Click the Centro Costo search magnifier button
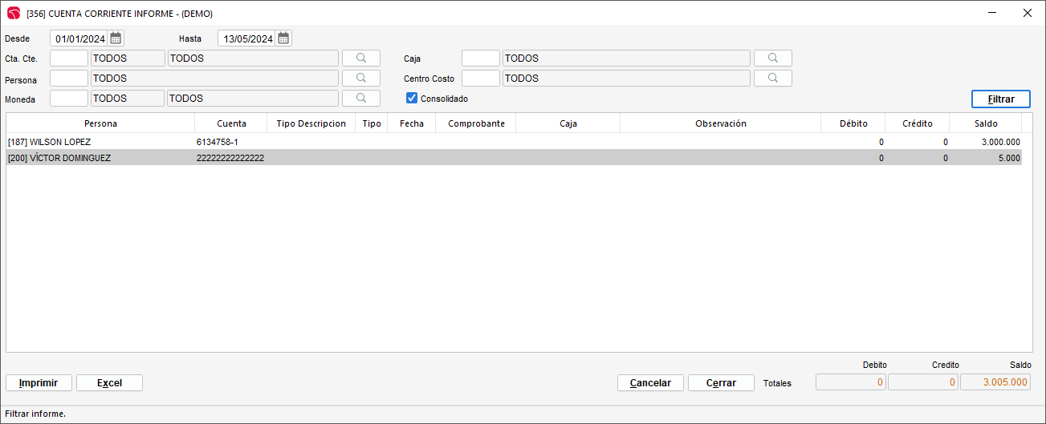The width and height of the screenshot is (1046, 424). [772, 79]
